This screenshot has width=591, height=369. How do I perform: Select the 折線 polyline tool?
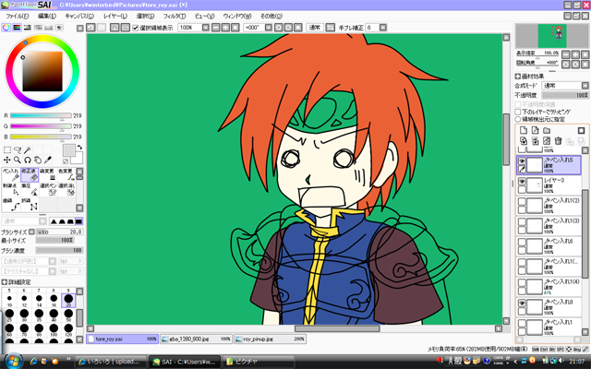(30, 205)
